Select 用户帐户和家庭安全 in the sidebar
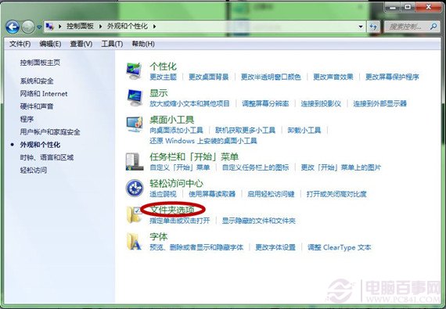The image size is (446, 309). [x=50, y=132]
